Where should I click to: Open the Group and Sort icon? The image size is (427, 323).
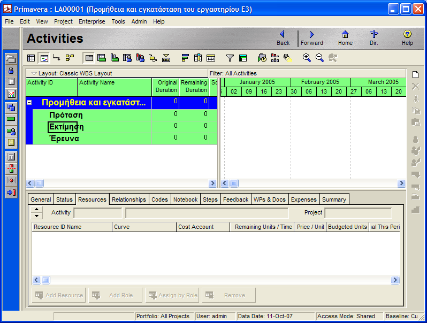coord(243,58)
